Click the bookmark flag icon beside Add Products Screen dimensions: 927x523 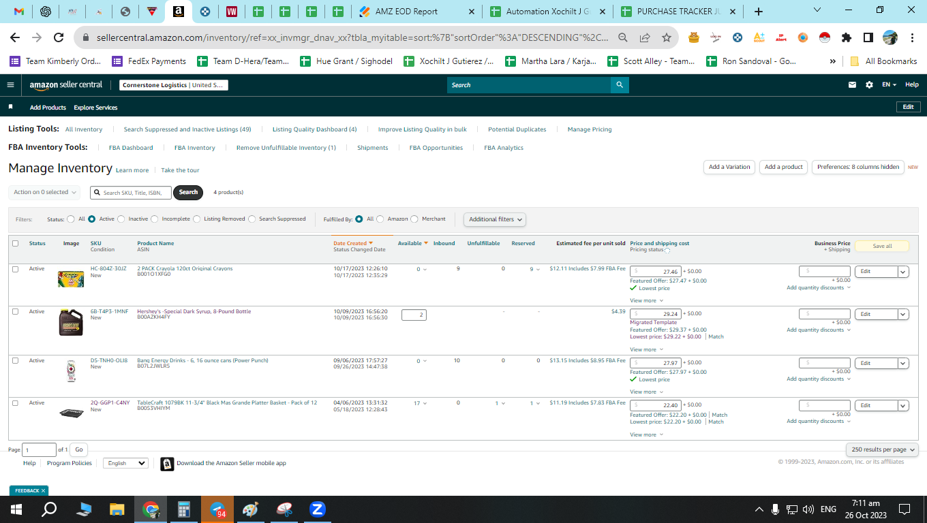[10, 107]
